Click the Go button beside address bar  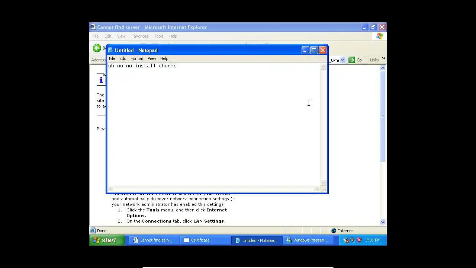355,60
